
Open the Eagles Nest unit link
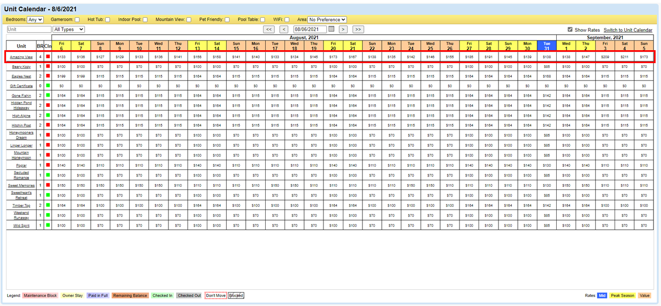click(x=22, y=76)
